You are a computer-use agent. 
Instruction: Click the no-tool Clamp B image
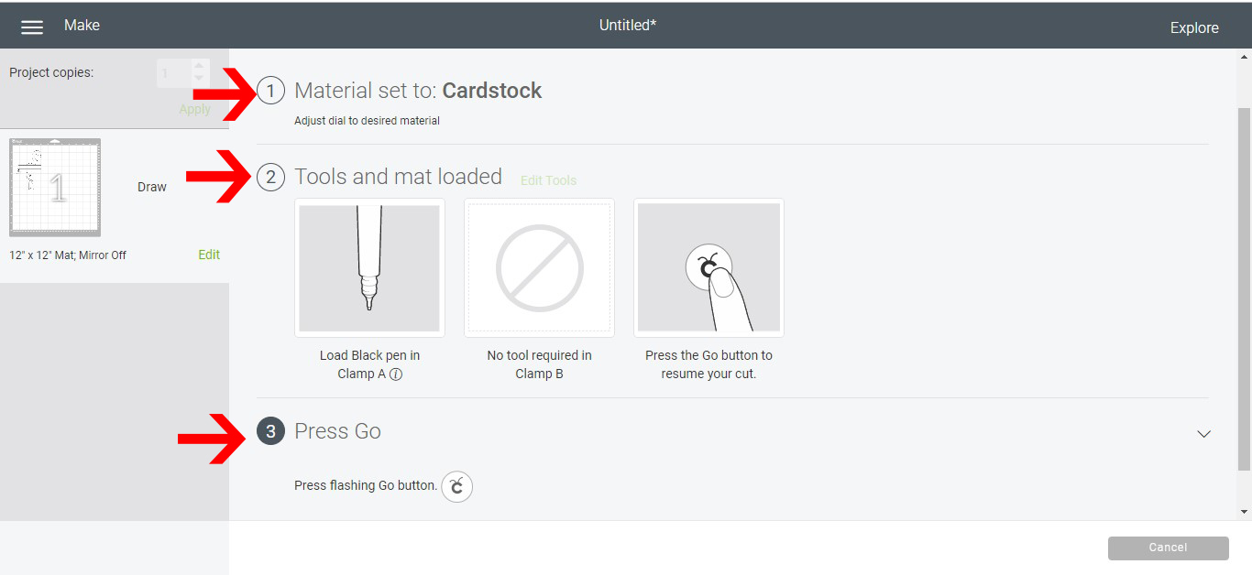(x=539, y=267)
